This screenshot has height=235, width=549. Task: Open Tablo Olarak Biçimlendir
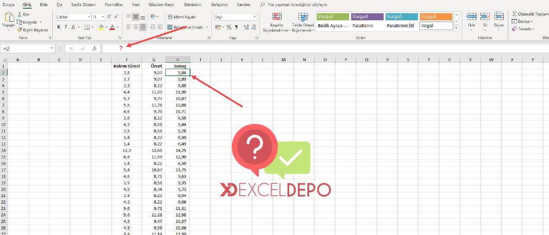(303, 22)
